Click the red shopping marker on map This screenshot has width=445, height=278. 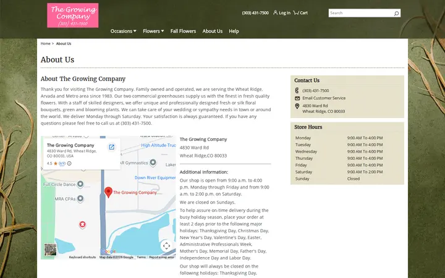[x=82, y=225]
